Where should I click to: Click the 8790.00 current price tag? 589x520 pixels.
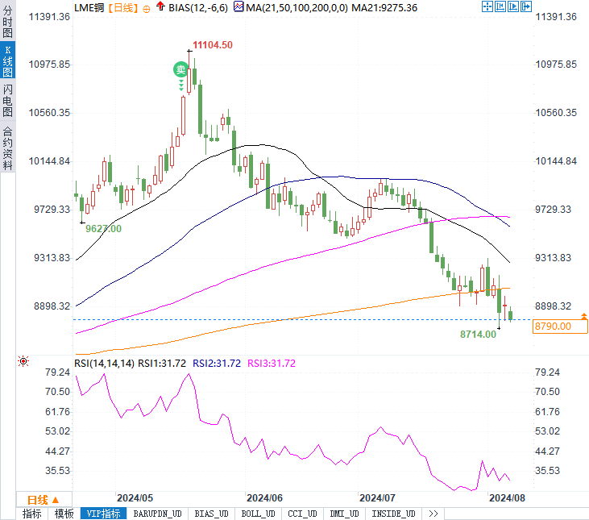pyautogui.click(x=560, y=327)
